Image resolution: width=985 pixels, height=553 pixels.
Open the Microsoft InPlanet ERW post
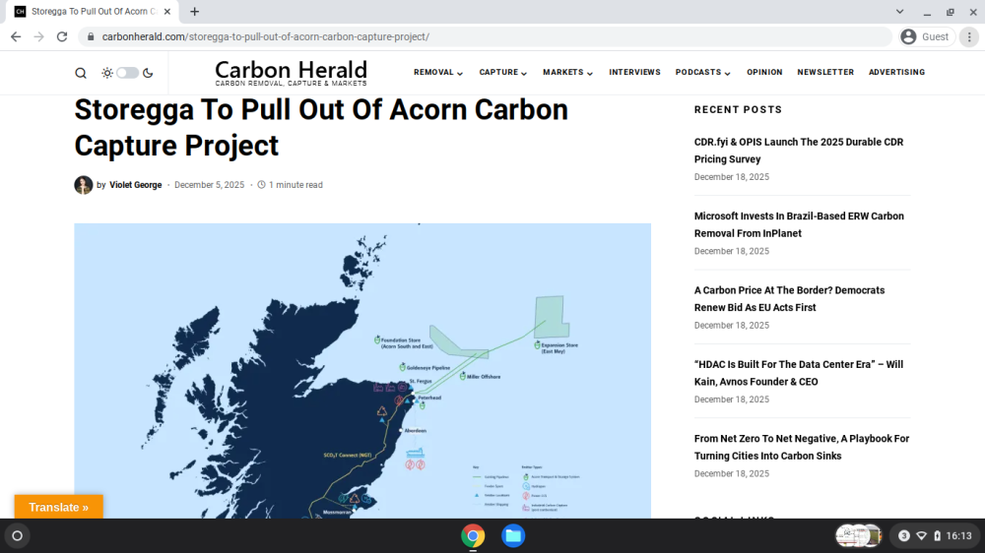click(x=799, y=224)
